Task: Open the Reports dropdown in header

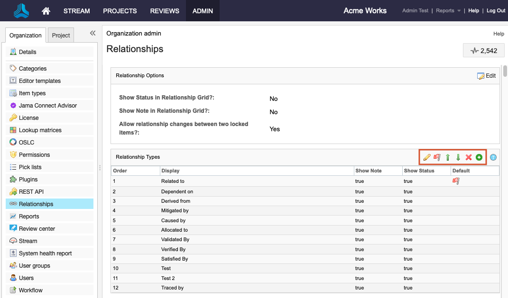Action: 448,11
